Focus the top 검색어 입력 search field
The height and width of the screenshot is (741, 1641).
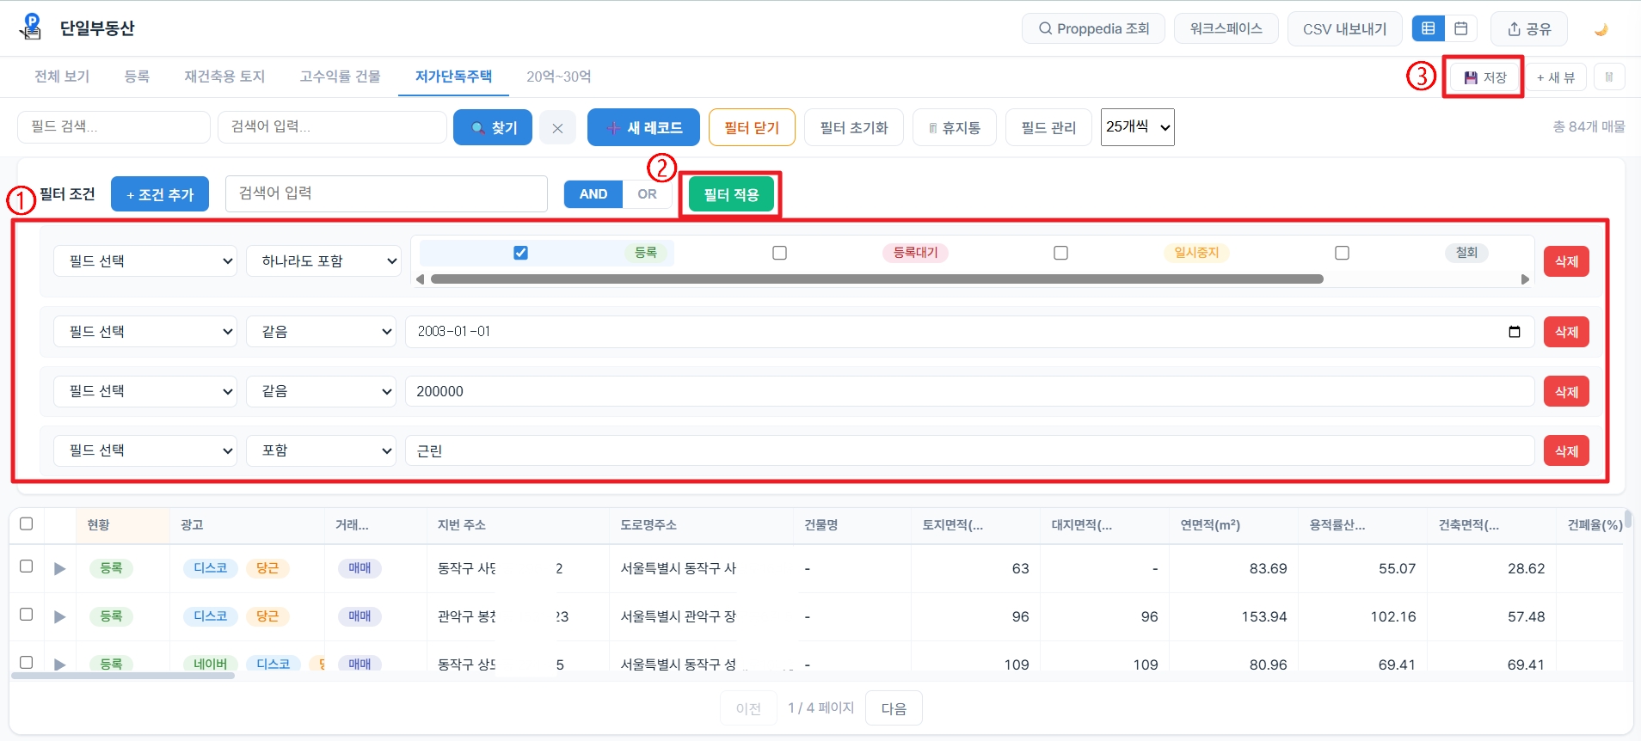click(332, 127)
